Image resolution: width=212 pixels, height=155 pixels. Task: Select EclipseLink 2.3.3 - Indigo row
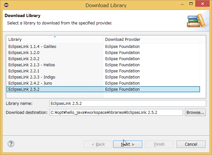[x=103, y=77]
